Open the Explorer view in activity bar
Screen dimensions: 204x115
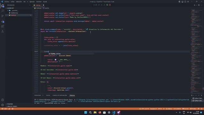coord(3,6)
